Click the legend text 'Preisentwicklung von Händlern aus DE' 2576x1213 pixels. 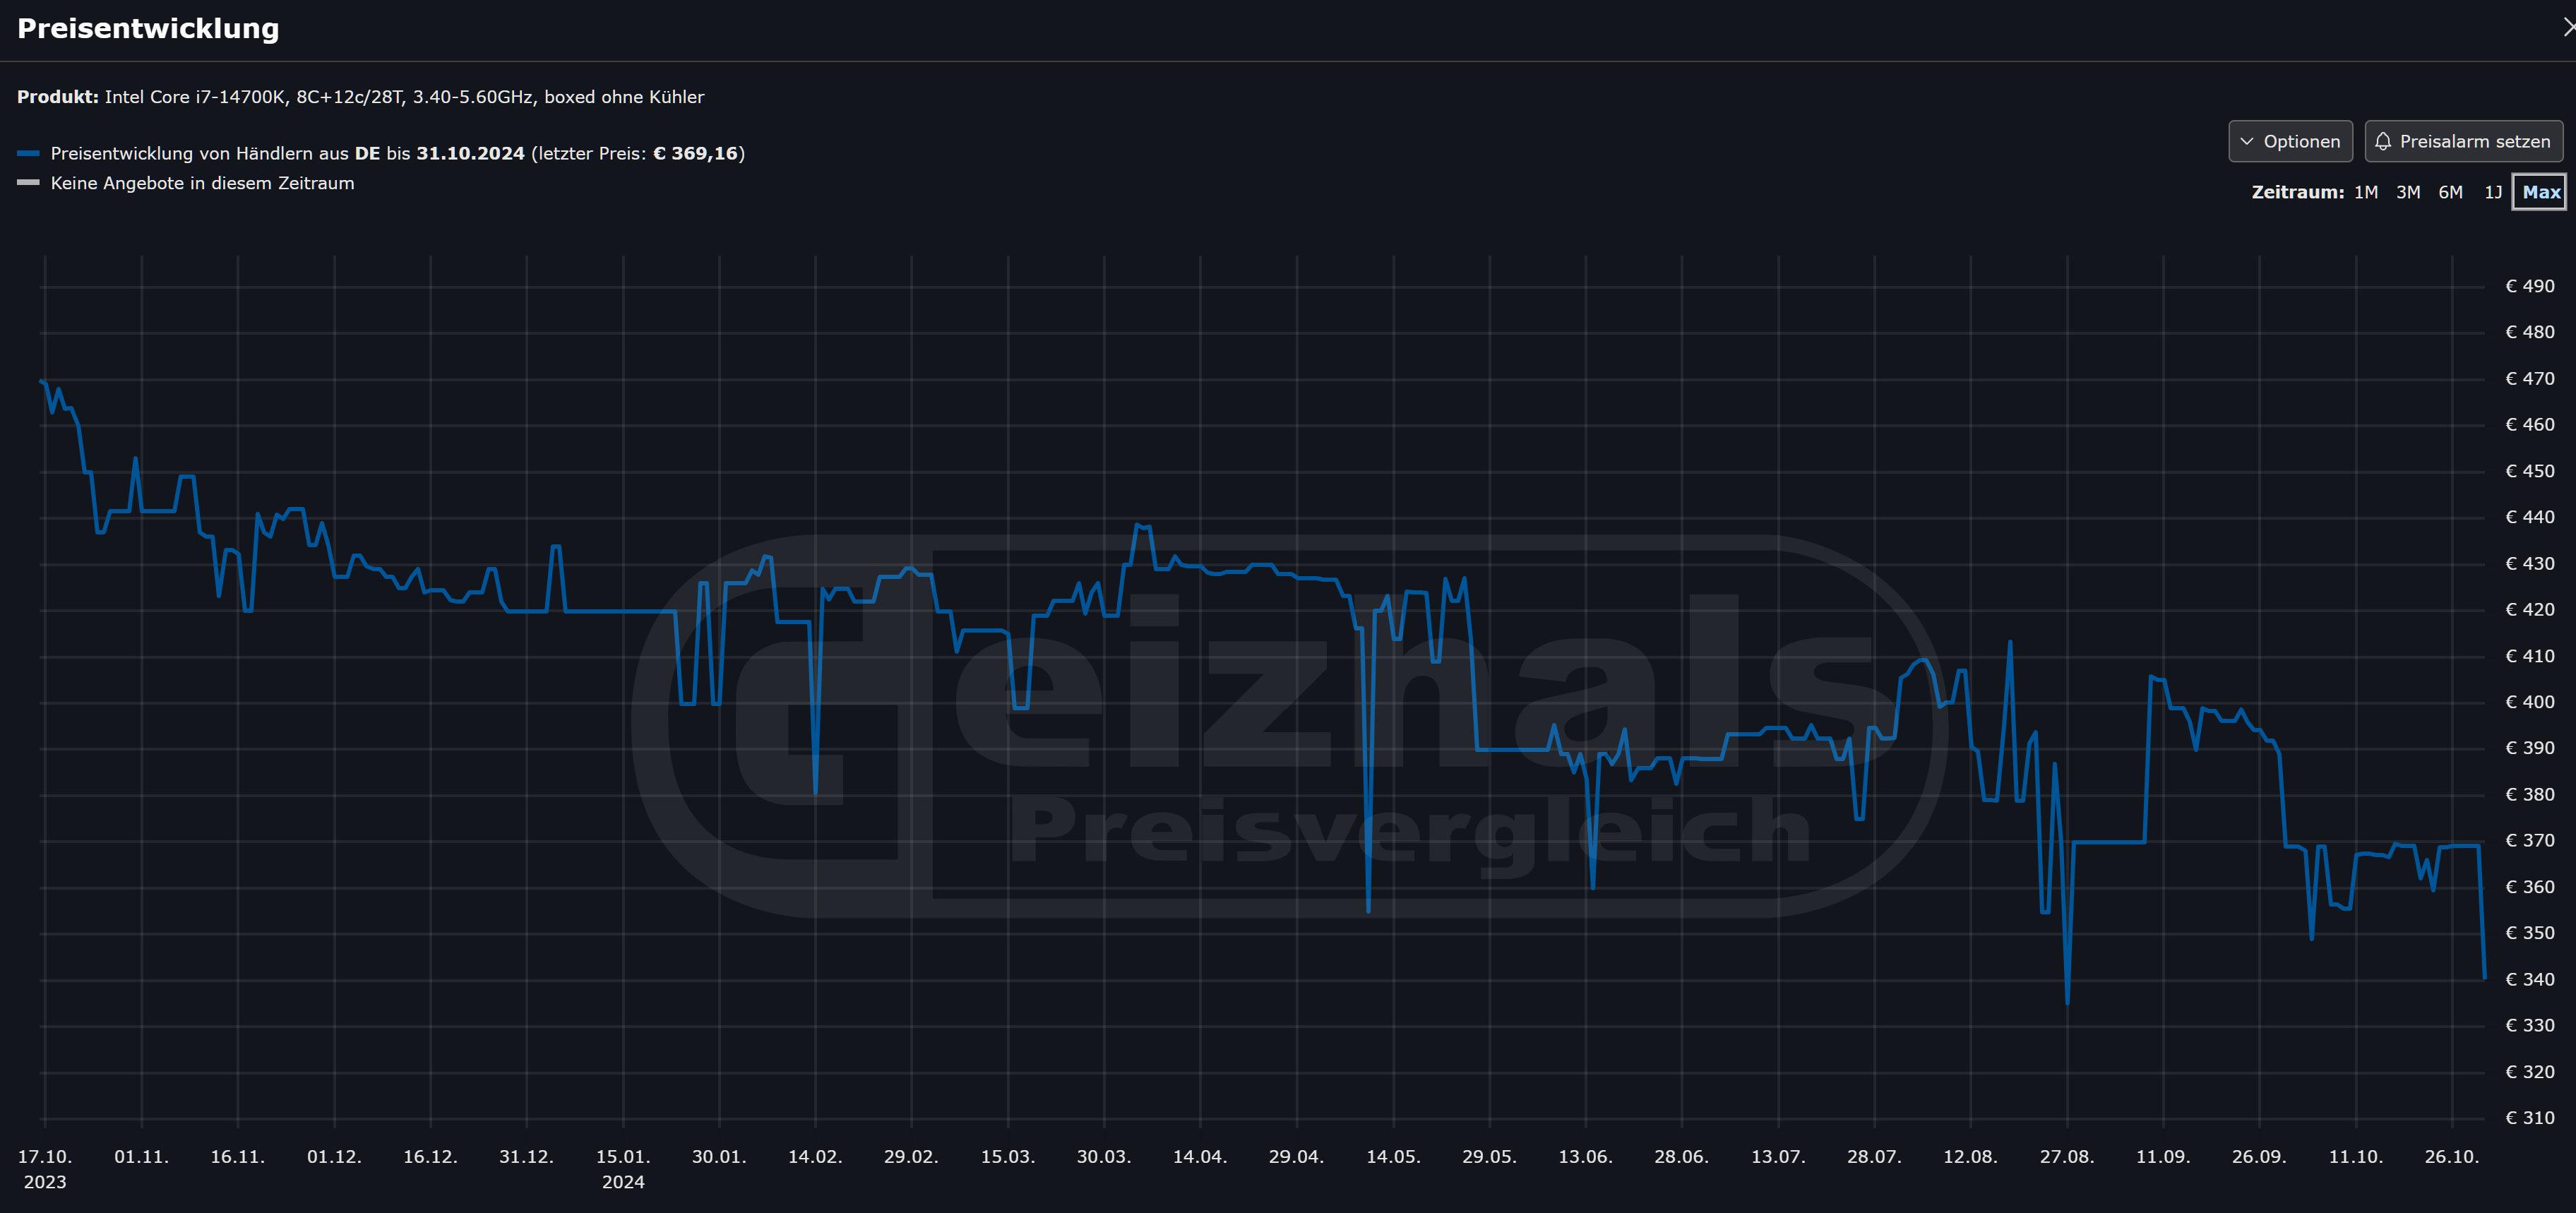point(215,153)
